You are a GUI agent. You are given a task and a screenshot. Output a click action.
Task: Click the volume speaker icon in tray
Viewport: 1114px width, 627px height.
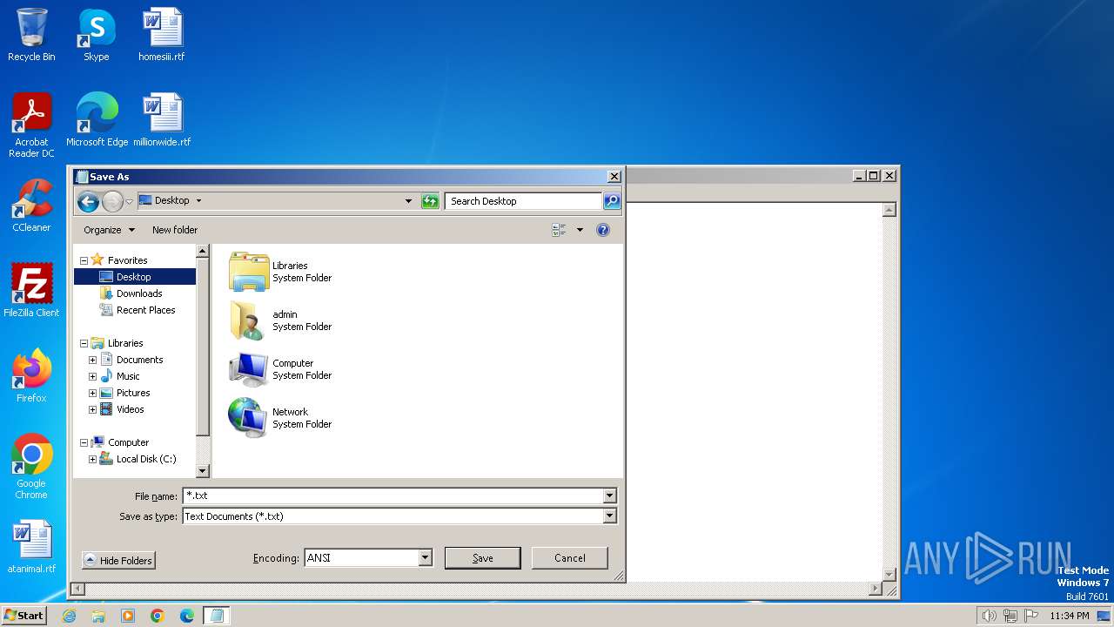[x=989, y=616]
